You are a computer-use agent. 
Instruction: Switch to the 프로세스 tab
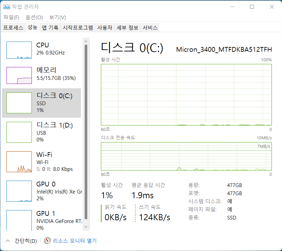coord(13,28)
